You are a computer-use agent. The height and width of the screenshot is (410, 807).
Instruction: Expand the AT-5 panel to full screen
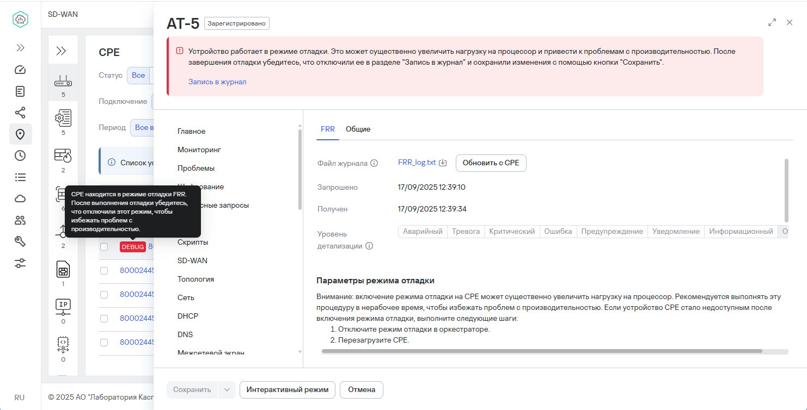point(772,22)
